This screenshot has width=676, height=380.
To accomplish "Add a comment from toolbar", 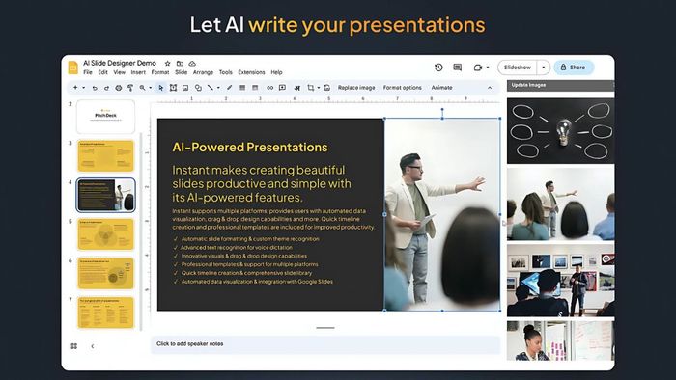I will [282, 88].
